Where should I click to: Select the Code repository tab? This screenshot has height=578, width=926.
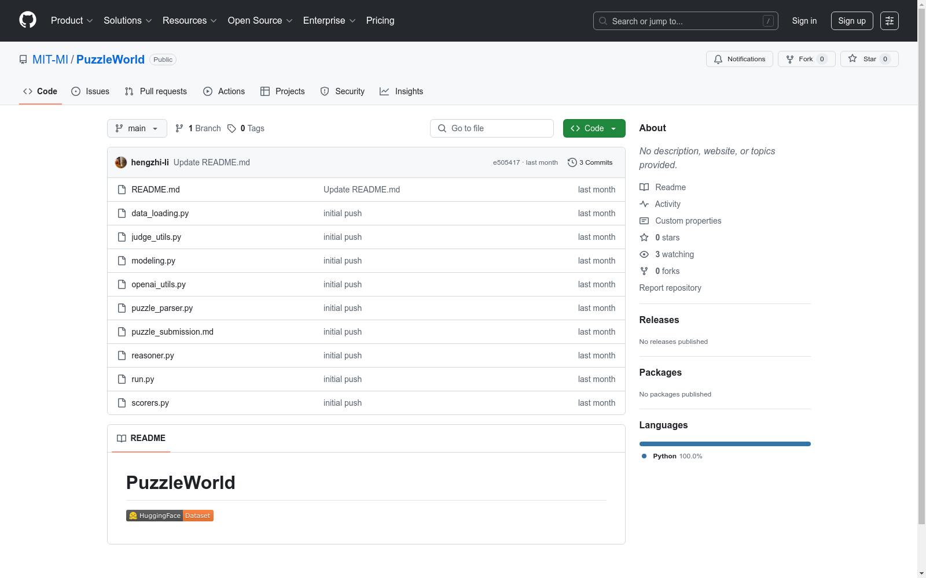(x=41, y=91)
